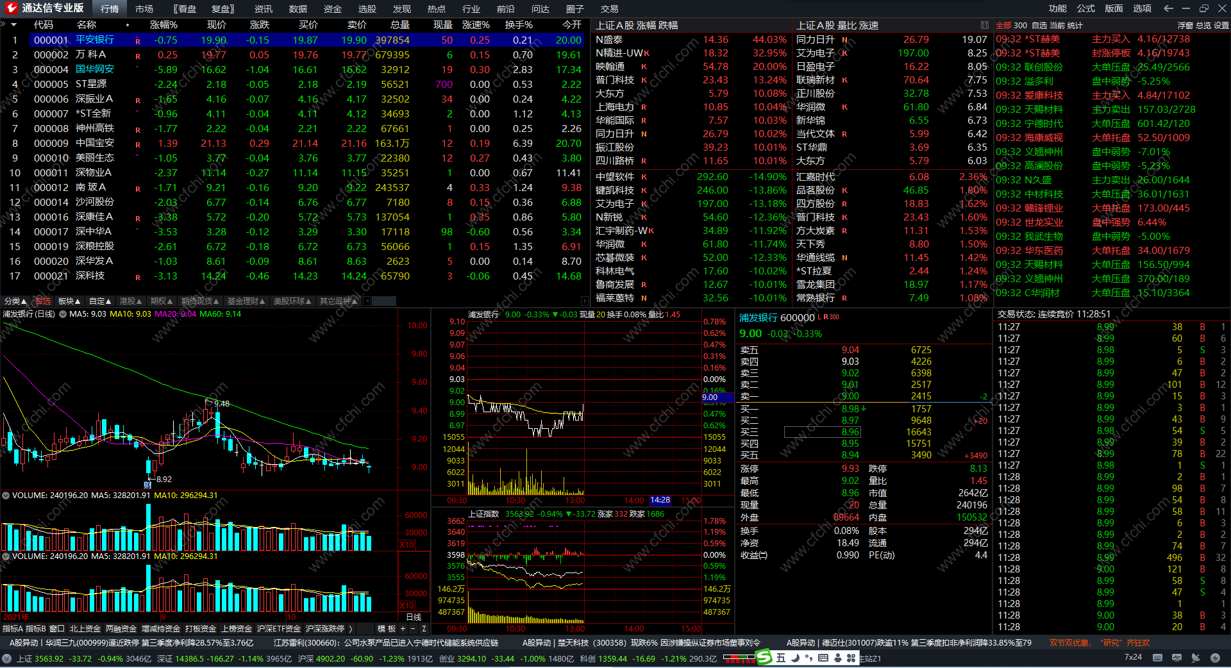Click Sogou user account icon
Screen dimensions: 1231x668
coord(838,658)
